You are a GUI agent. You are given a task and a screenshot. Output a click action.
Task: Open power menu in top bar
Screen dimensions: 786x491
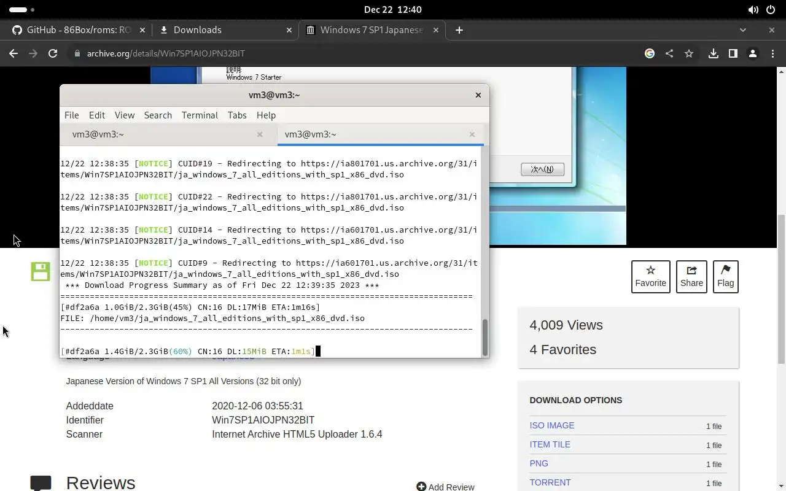pos(771,10)
